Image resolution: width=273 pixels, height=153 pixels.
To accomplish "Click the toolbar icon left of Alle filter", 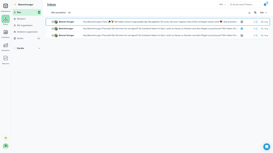I will pos(255,13).
